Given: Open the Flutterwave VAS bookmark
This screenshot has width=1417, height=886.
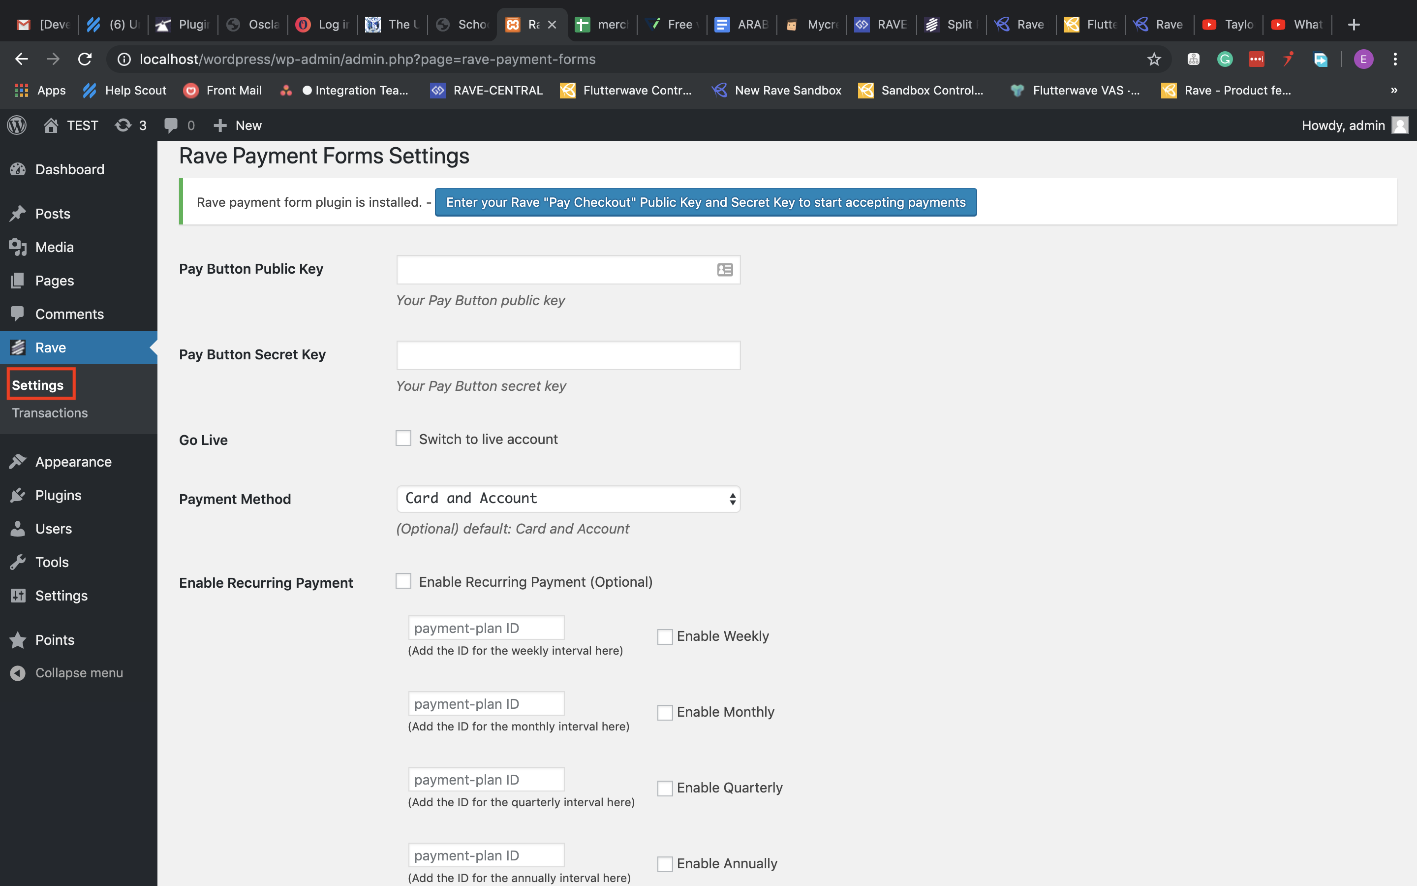Looking at the screenshot, I should coord(1075,90).
